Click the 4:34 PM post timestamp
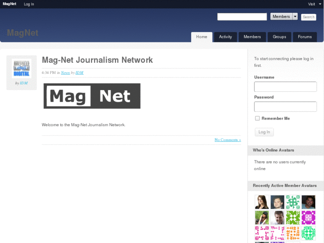324x243 pixels. (x=49, y=73)
